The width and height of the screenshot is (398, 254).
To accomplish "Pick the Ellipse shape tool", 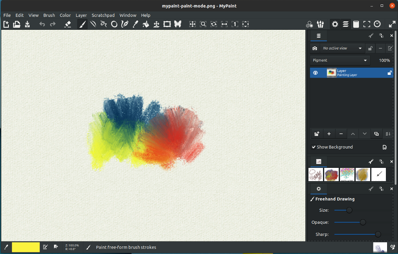I will (114, 24).
